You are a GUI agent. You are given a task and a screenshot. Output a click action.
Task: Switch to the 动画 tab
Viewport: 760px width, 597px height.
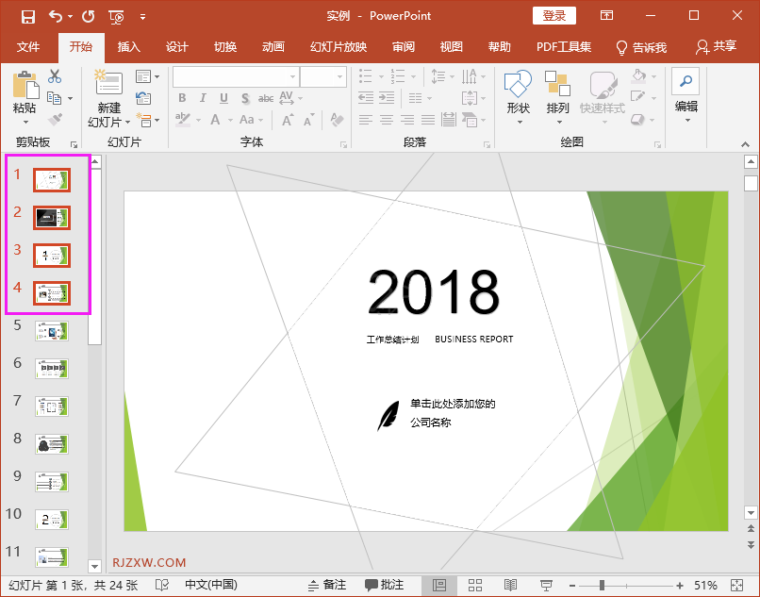[273, 46]
